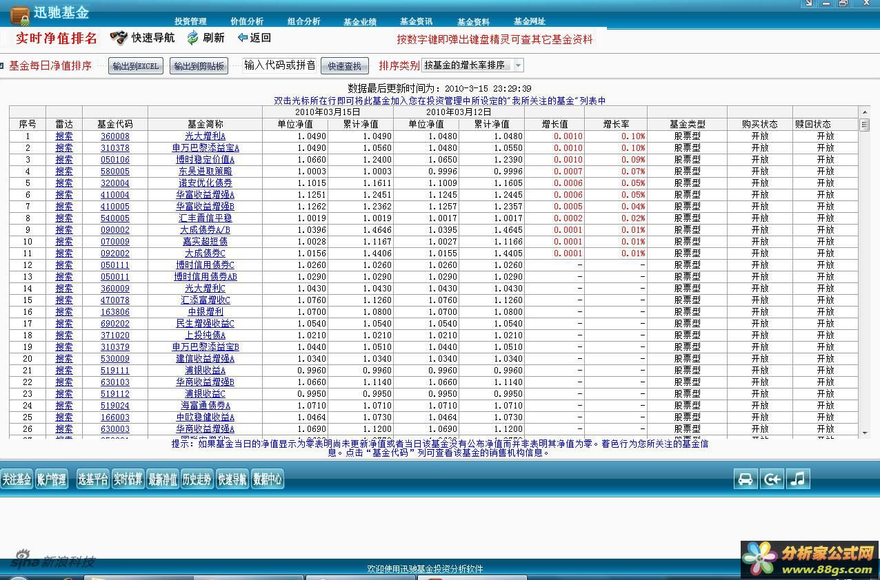
Task: Open the 基金资料 menu
Action: pos(473,21)
